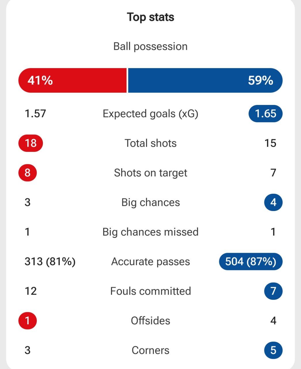Click the blue 59% possession bar segment
The height and width of the screenshot is (369, 301).
pos(205,80)
